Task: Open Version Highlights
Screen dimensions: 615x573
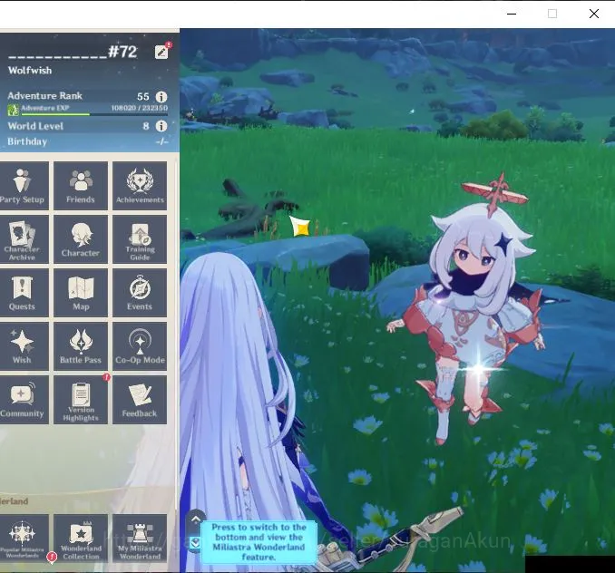Action: [x=81, y=400]
